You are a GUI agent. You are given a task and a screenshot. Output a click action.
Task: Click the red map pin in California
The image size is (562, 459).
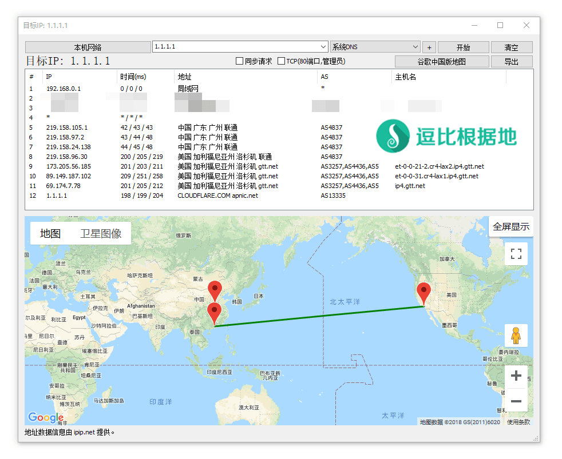[x=424, y=293]
